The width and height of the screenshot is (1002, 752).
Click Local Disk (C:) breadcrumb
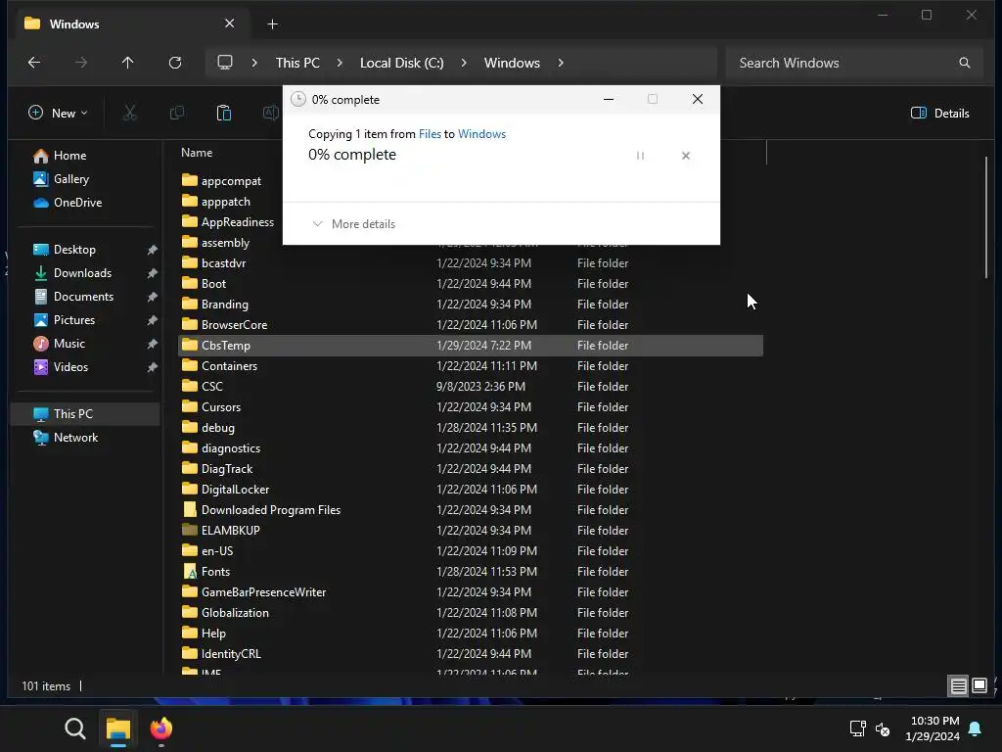[x=401, y=63]
